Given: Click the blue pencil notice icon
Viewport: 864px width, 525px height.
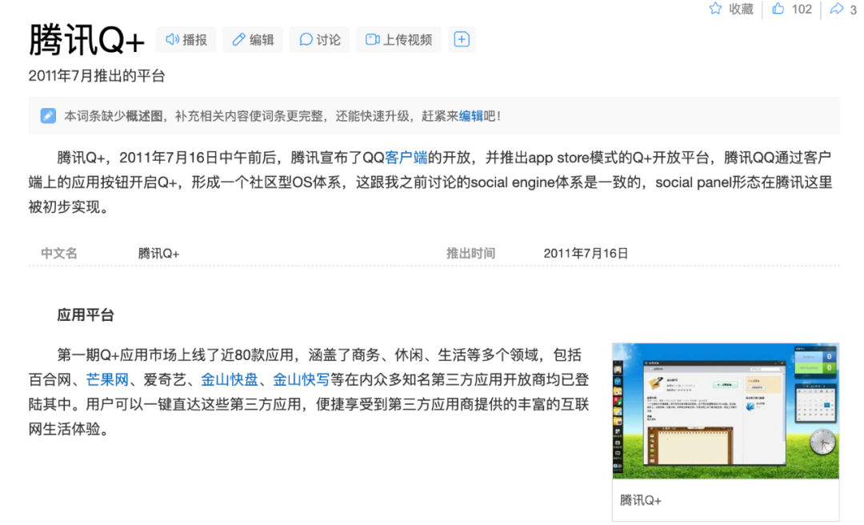Looking at the screenshot, I should coord(48,116).
